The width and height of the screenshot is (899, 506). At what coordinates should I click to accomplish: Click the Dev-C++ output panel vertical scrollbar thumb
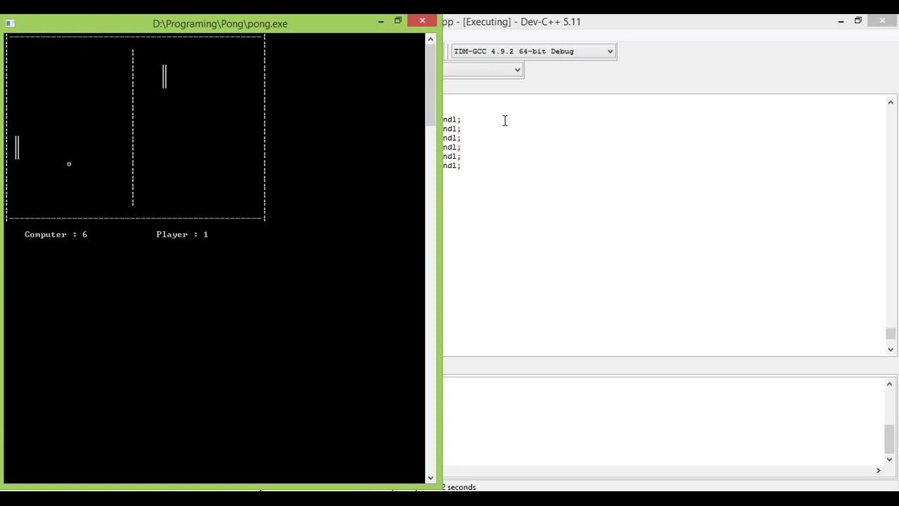(x=889, y=439)
